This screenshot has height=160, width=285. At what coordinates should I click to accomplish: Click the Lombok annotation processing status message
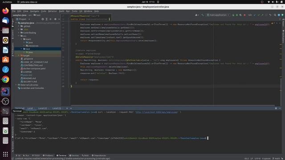pos(62,159)
